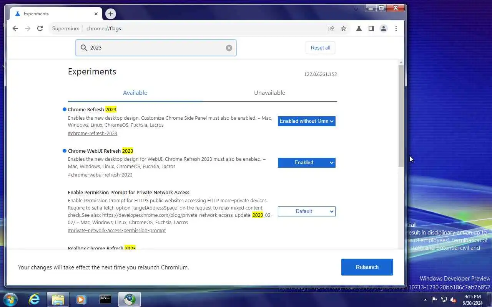This screenshot has height=307, width=492.
Task: Click the scrollbar up arrow
Action: [x=401, y=62]
